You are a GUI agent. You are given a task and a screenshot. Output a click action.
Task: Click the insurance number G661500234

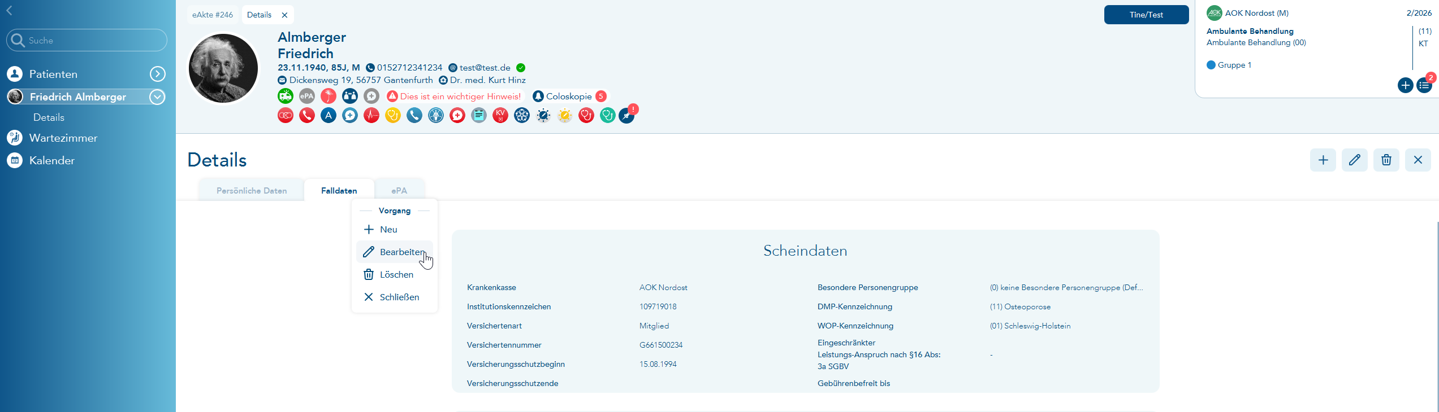click(661, 345)
